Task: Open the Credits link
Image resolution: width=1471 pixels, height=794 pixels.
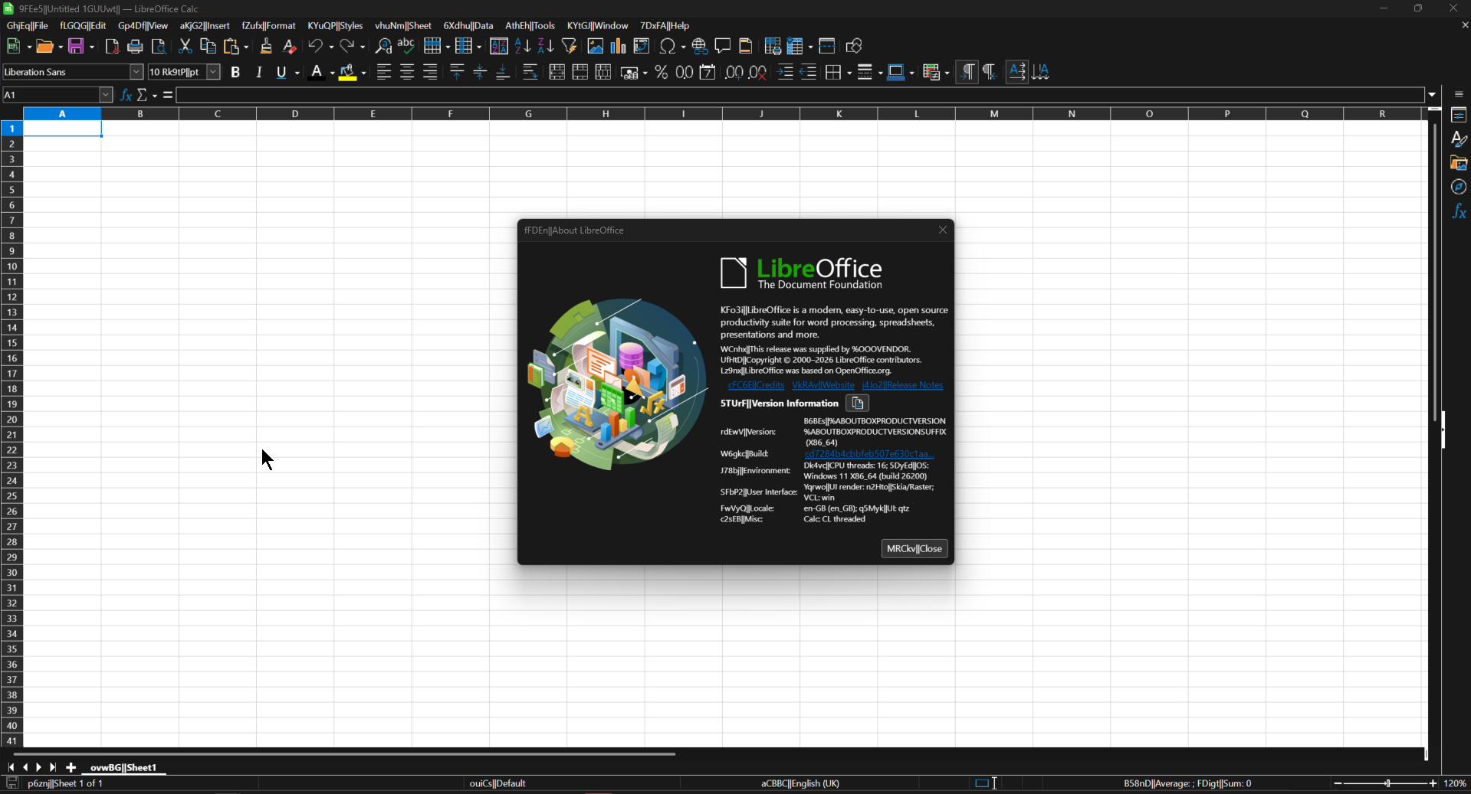Action: 756,385
